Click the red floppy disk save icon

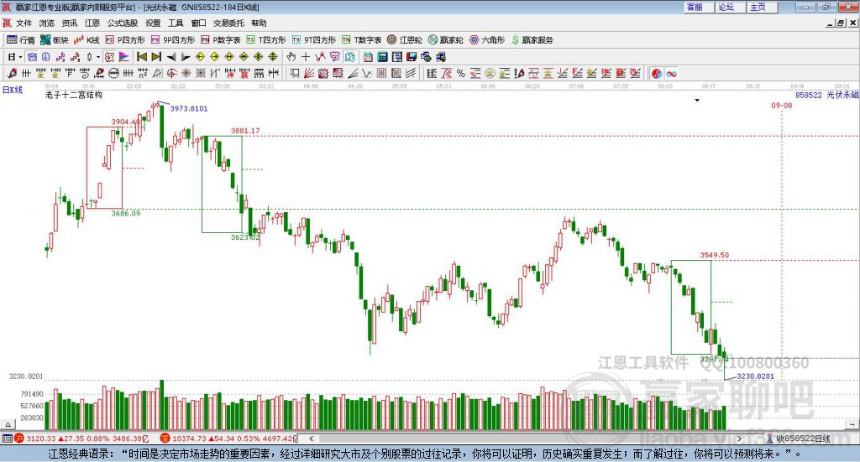click(412, 57)
